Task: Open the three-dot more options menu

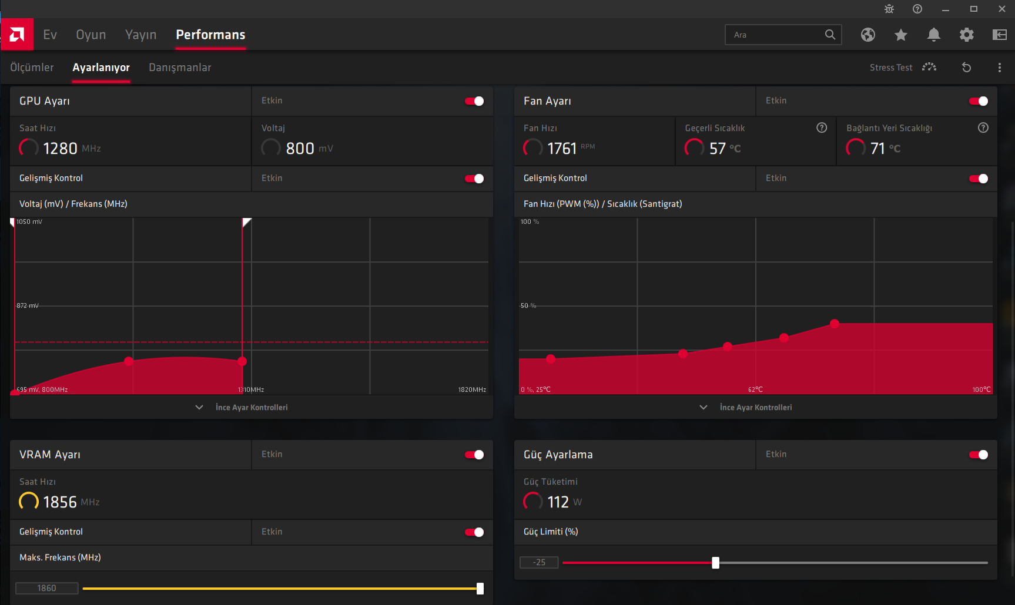Action: pyautogui.click(x=1000, y=68)
